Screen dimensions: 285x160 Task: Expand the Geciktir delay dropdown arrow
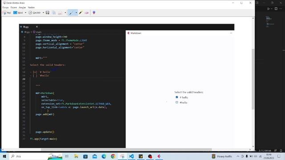point(43,13)
